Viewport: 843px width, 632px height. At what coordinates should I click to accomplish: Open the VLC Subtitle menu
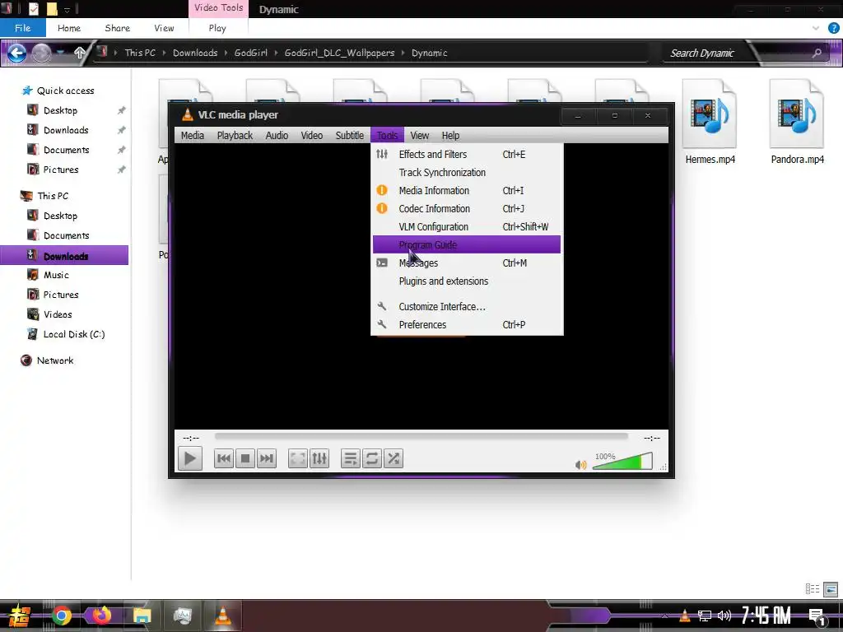(349, 136)
